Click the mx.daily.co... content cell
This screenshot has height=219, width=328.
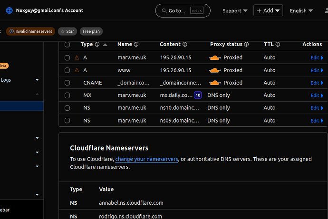tap(176, 95)
